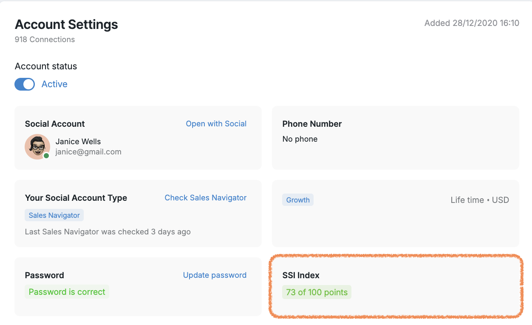Click the SSI Index heading
This screenshot has width=532, height=325.
tap(301, 275)
